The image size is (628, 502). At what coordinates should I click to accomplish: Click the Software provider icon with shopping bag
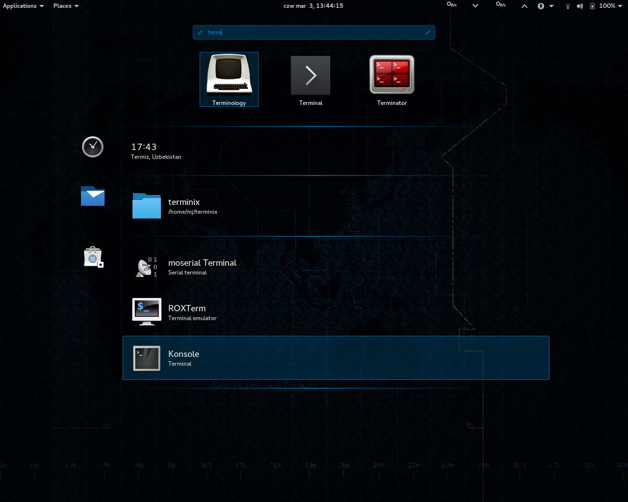[x=93, y=256]
